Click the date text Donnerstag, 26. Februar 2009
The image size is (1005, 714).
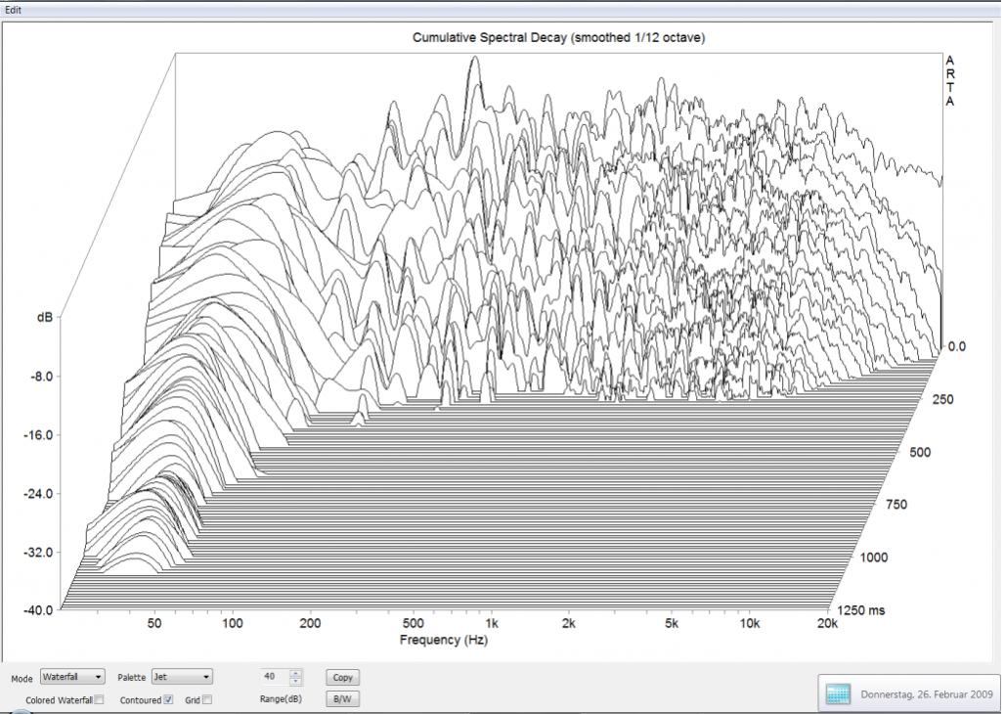(x=926, y=694)
